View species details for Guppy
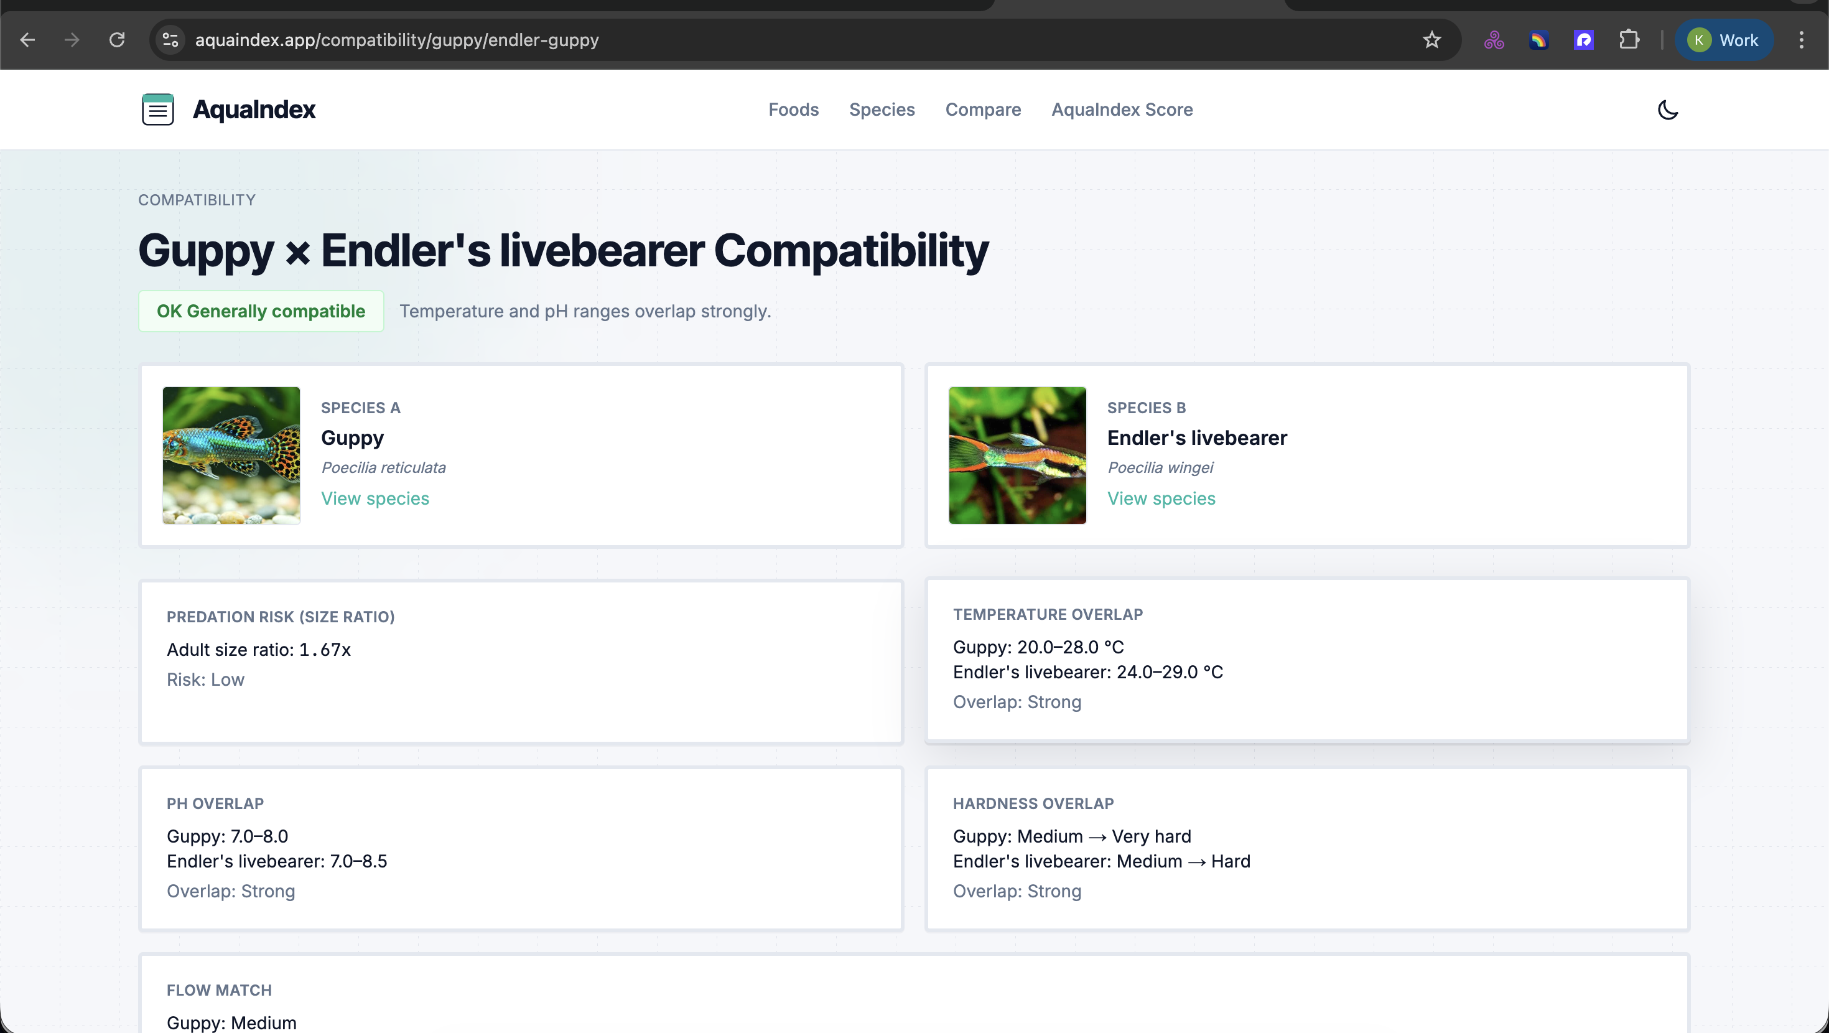This screenshot has height=1033, width=1829. click(x=375, y=498)
